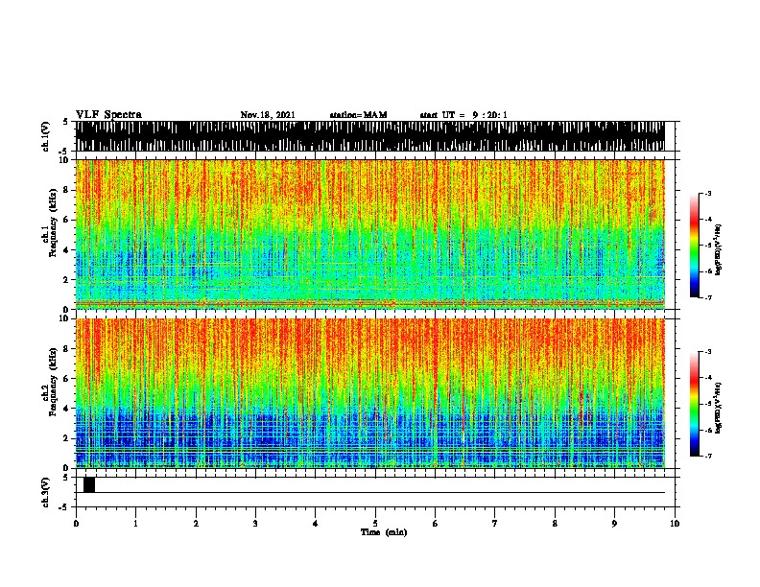Click time axis tick label "1"
Viewport: 760px width, 587px height.
coord(135,524)
